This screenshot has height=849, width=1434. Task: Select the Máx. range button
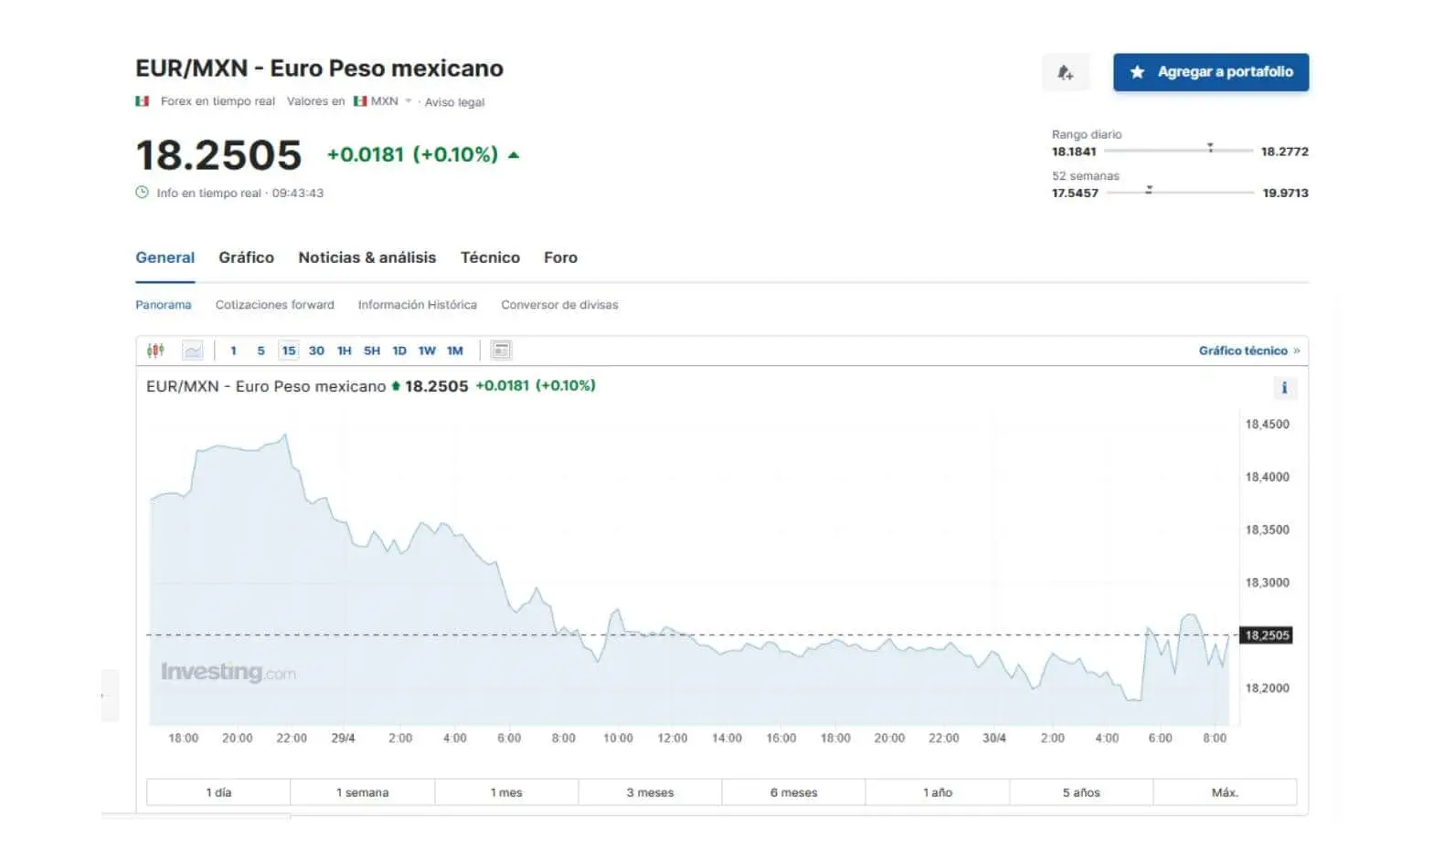coord(1225,792)
